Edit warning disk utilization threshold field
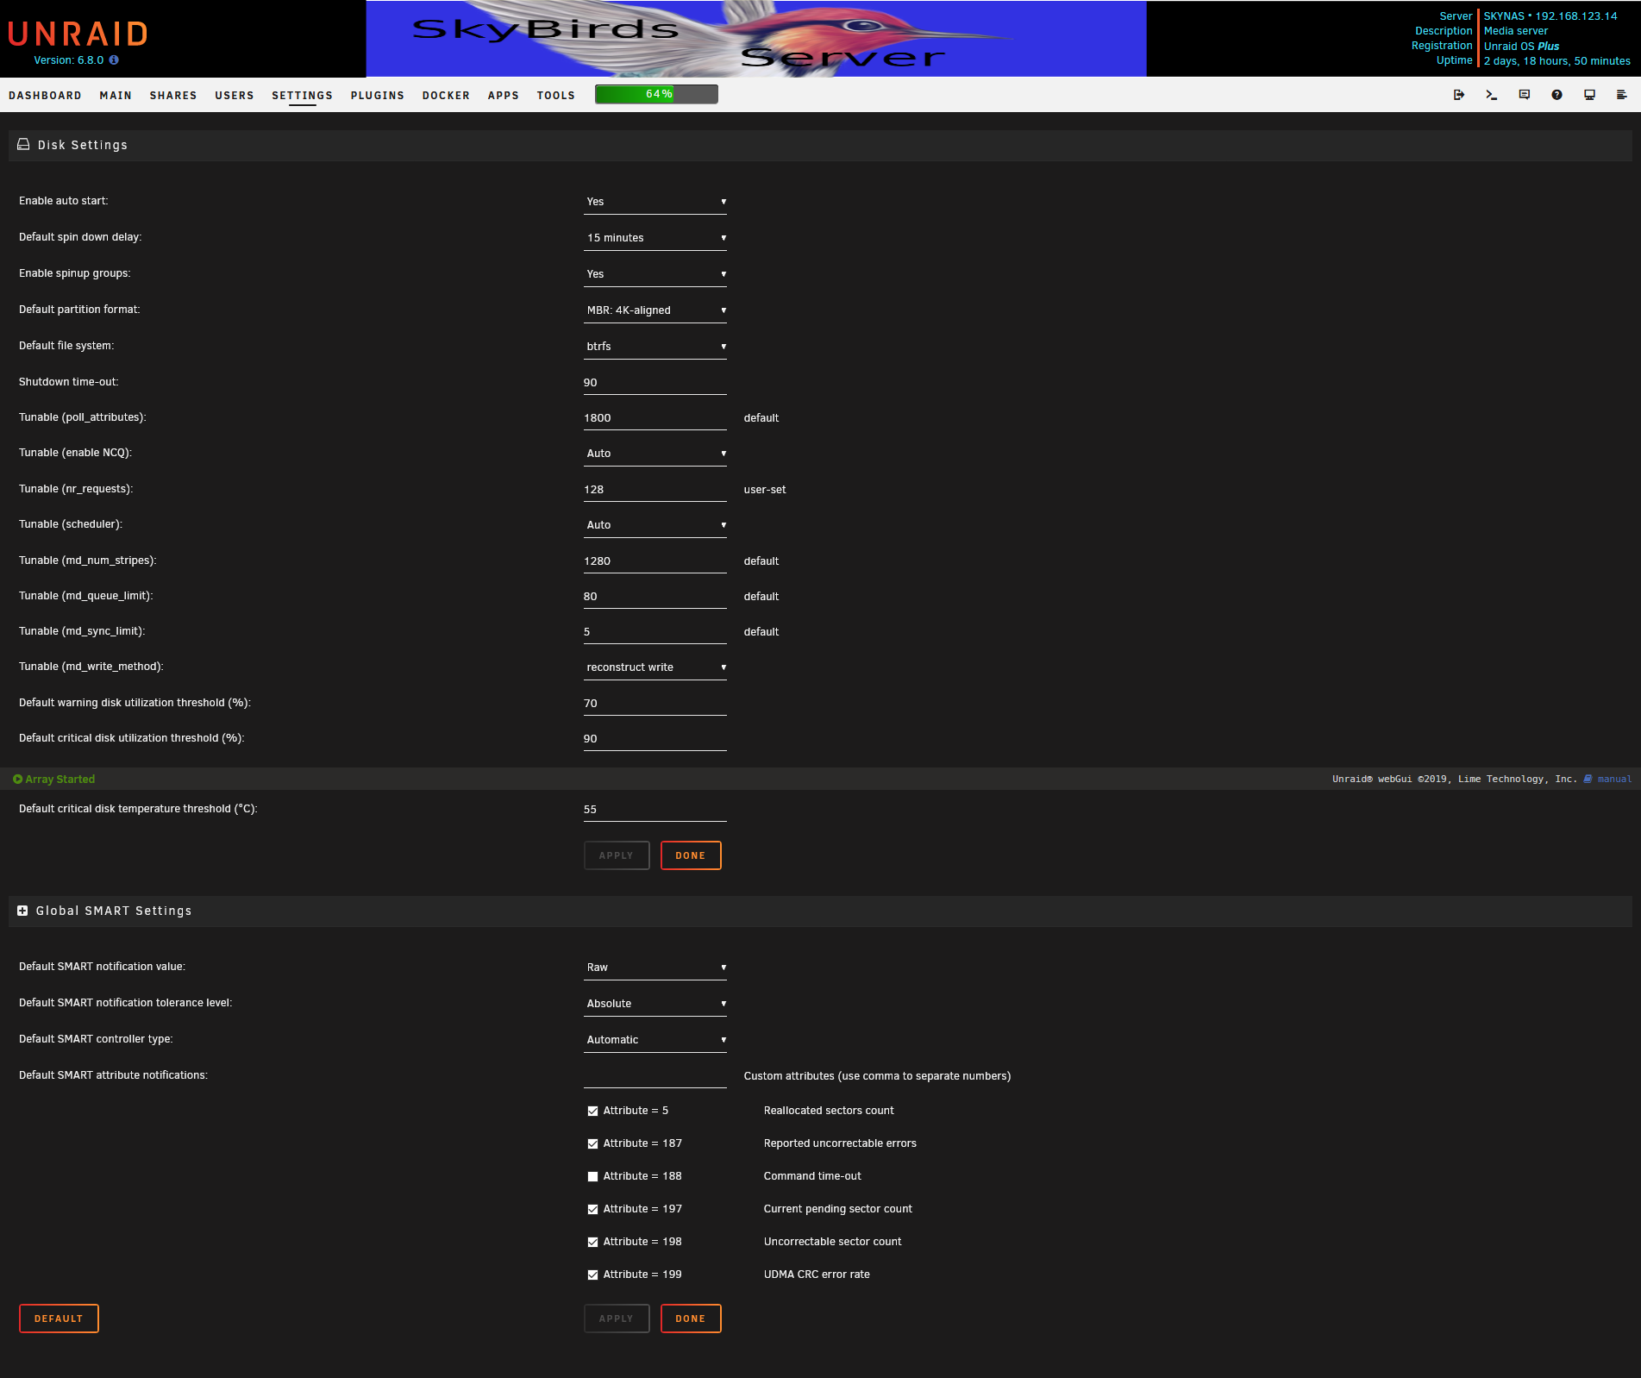The width and height of the screenshot is (1641, 1378). [655, 704]
